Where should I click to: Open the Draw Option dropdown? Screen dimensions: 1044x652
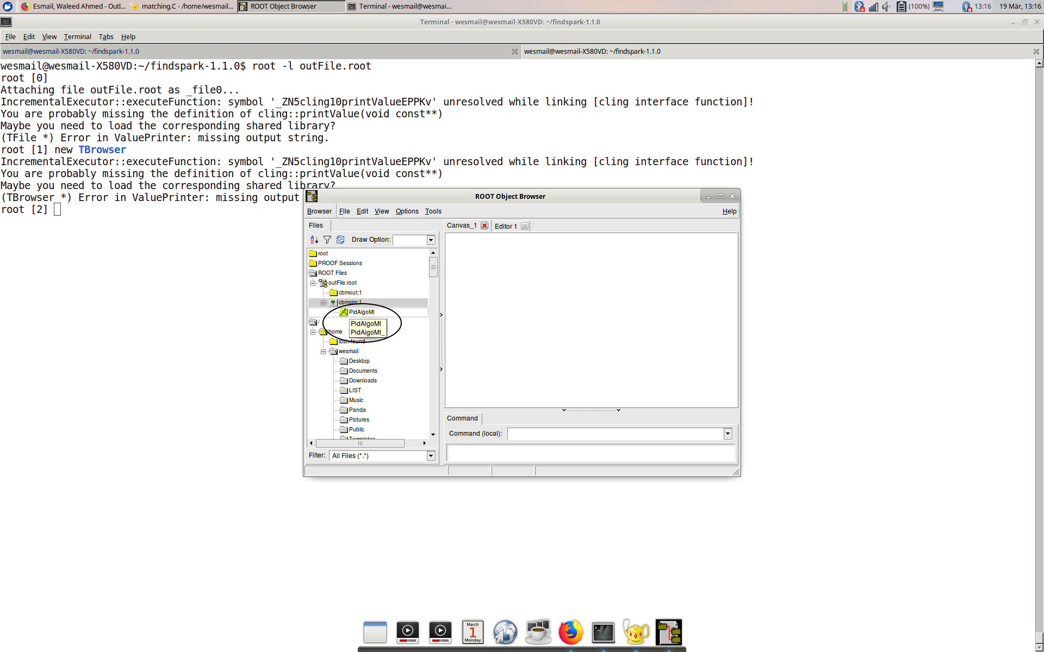[431, 240]
